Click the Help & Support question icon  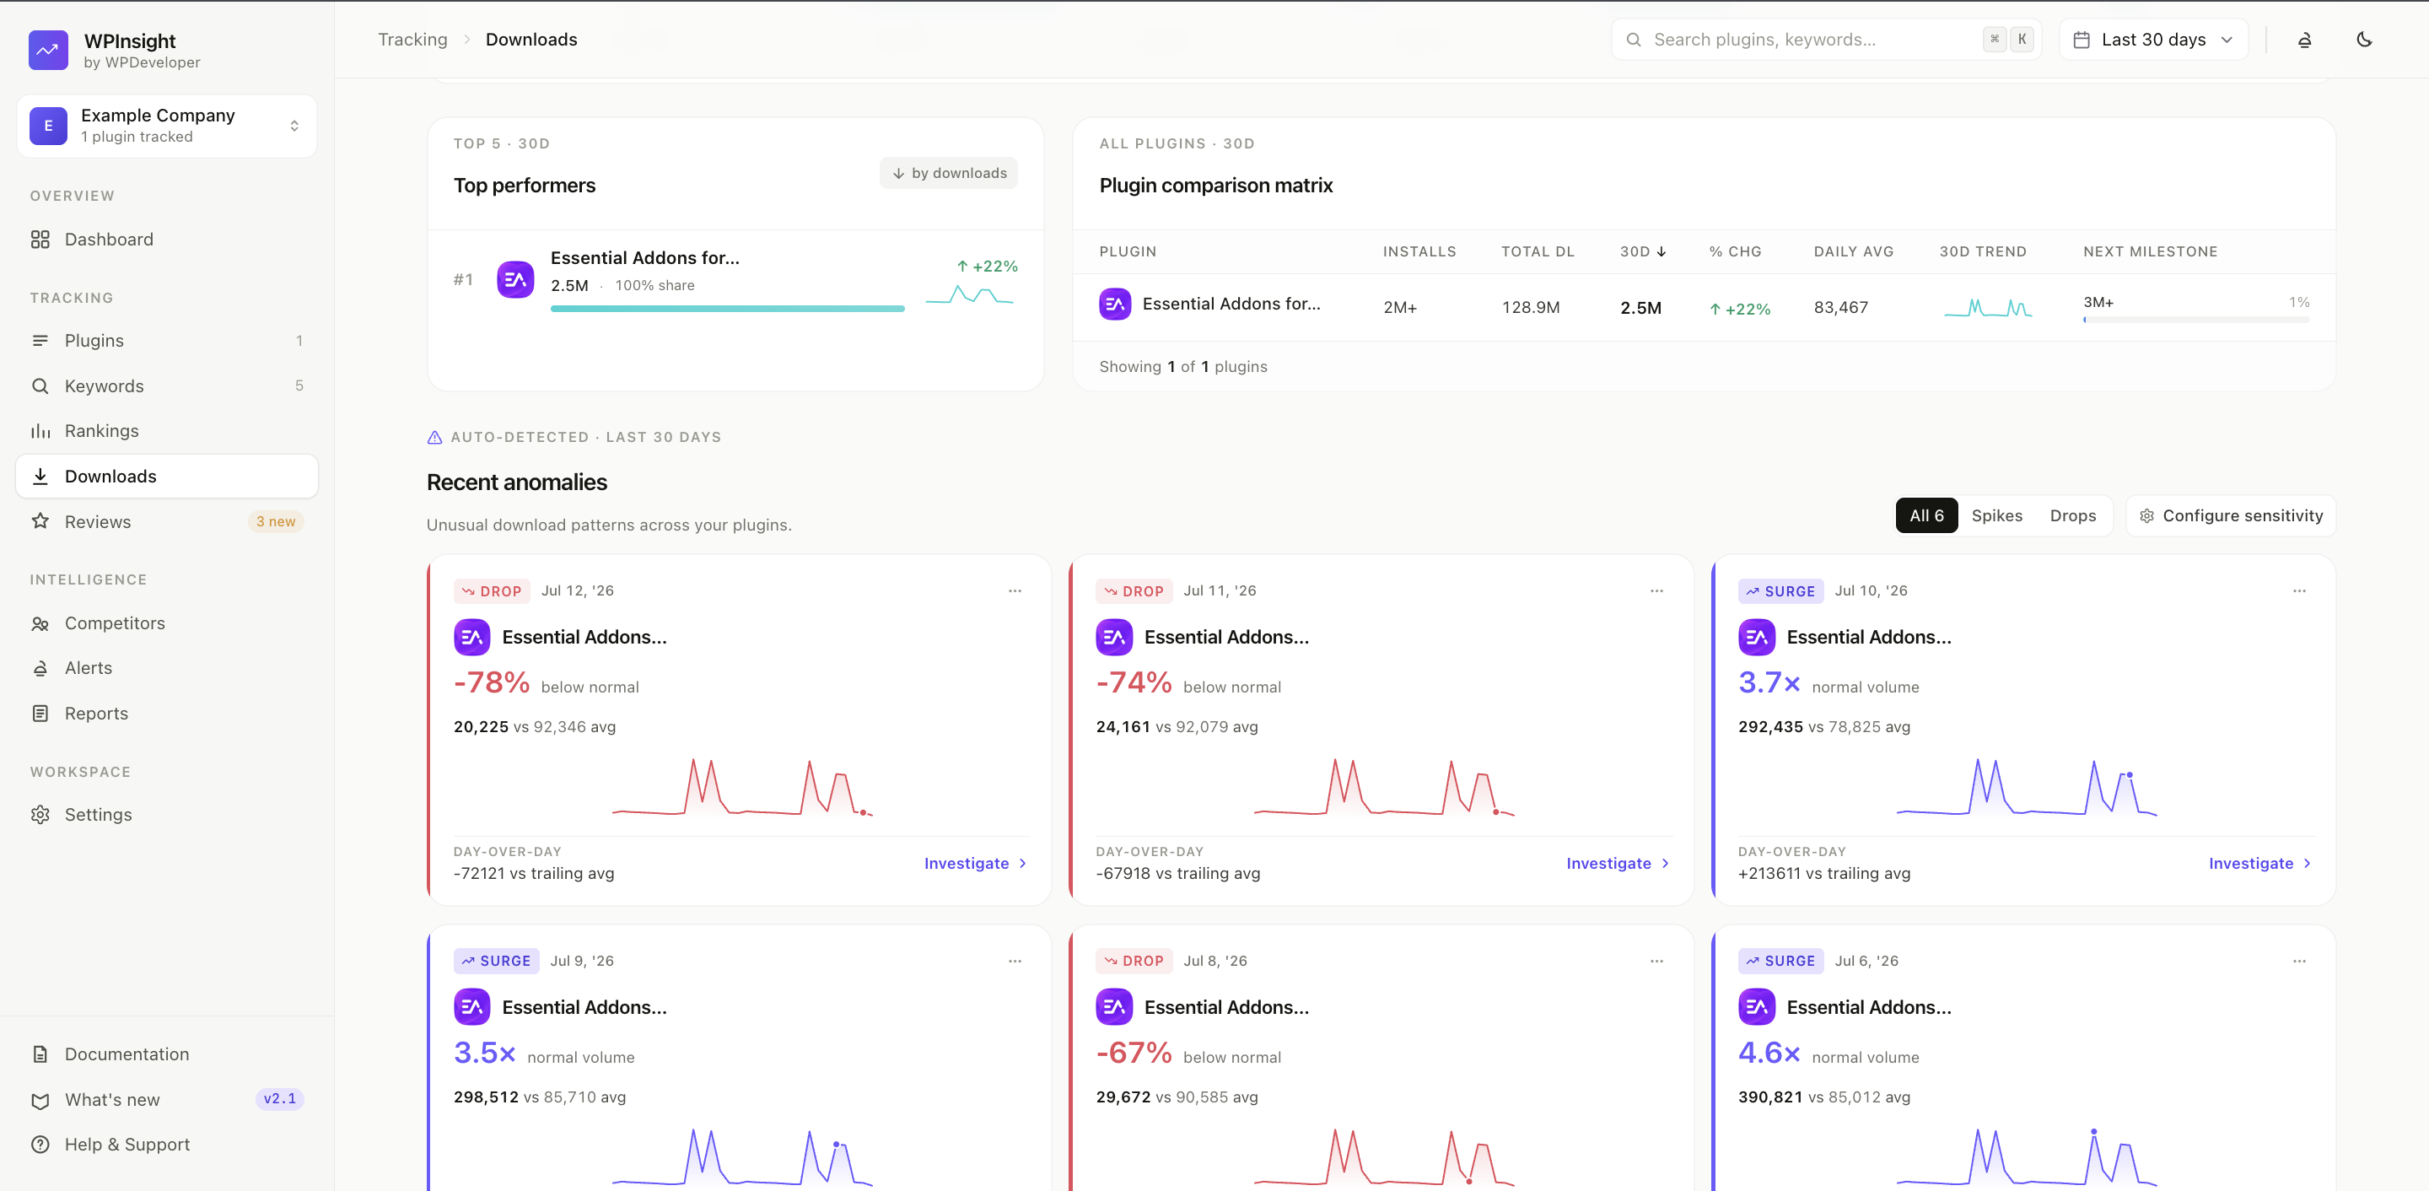[40, 1145]
